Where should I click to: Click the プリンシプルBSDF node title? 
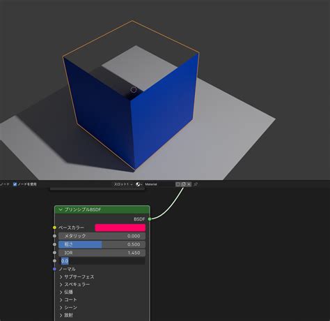pos(83,209)
